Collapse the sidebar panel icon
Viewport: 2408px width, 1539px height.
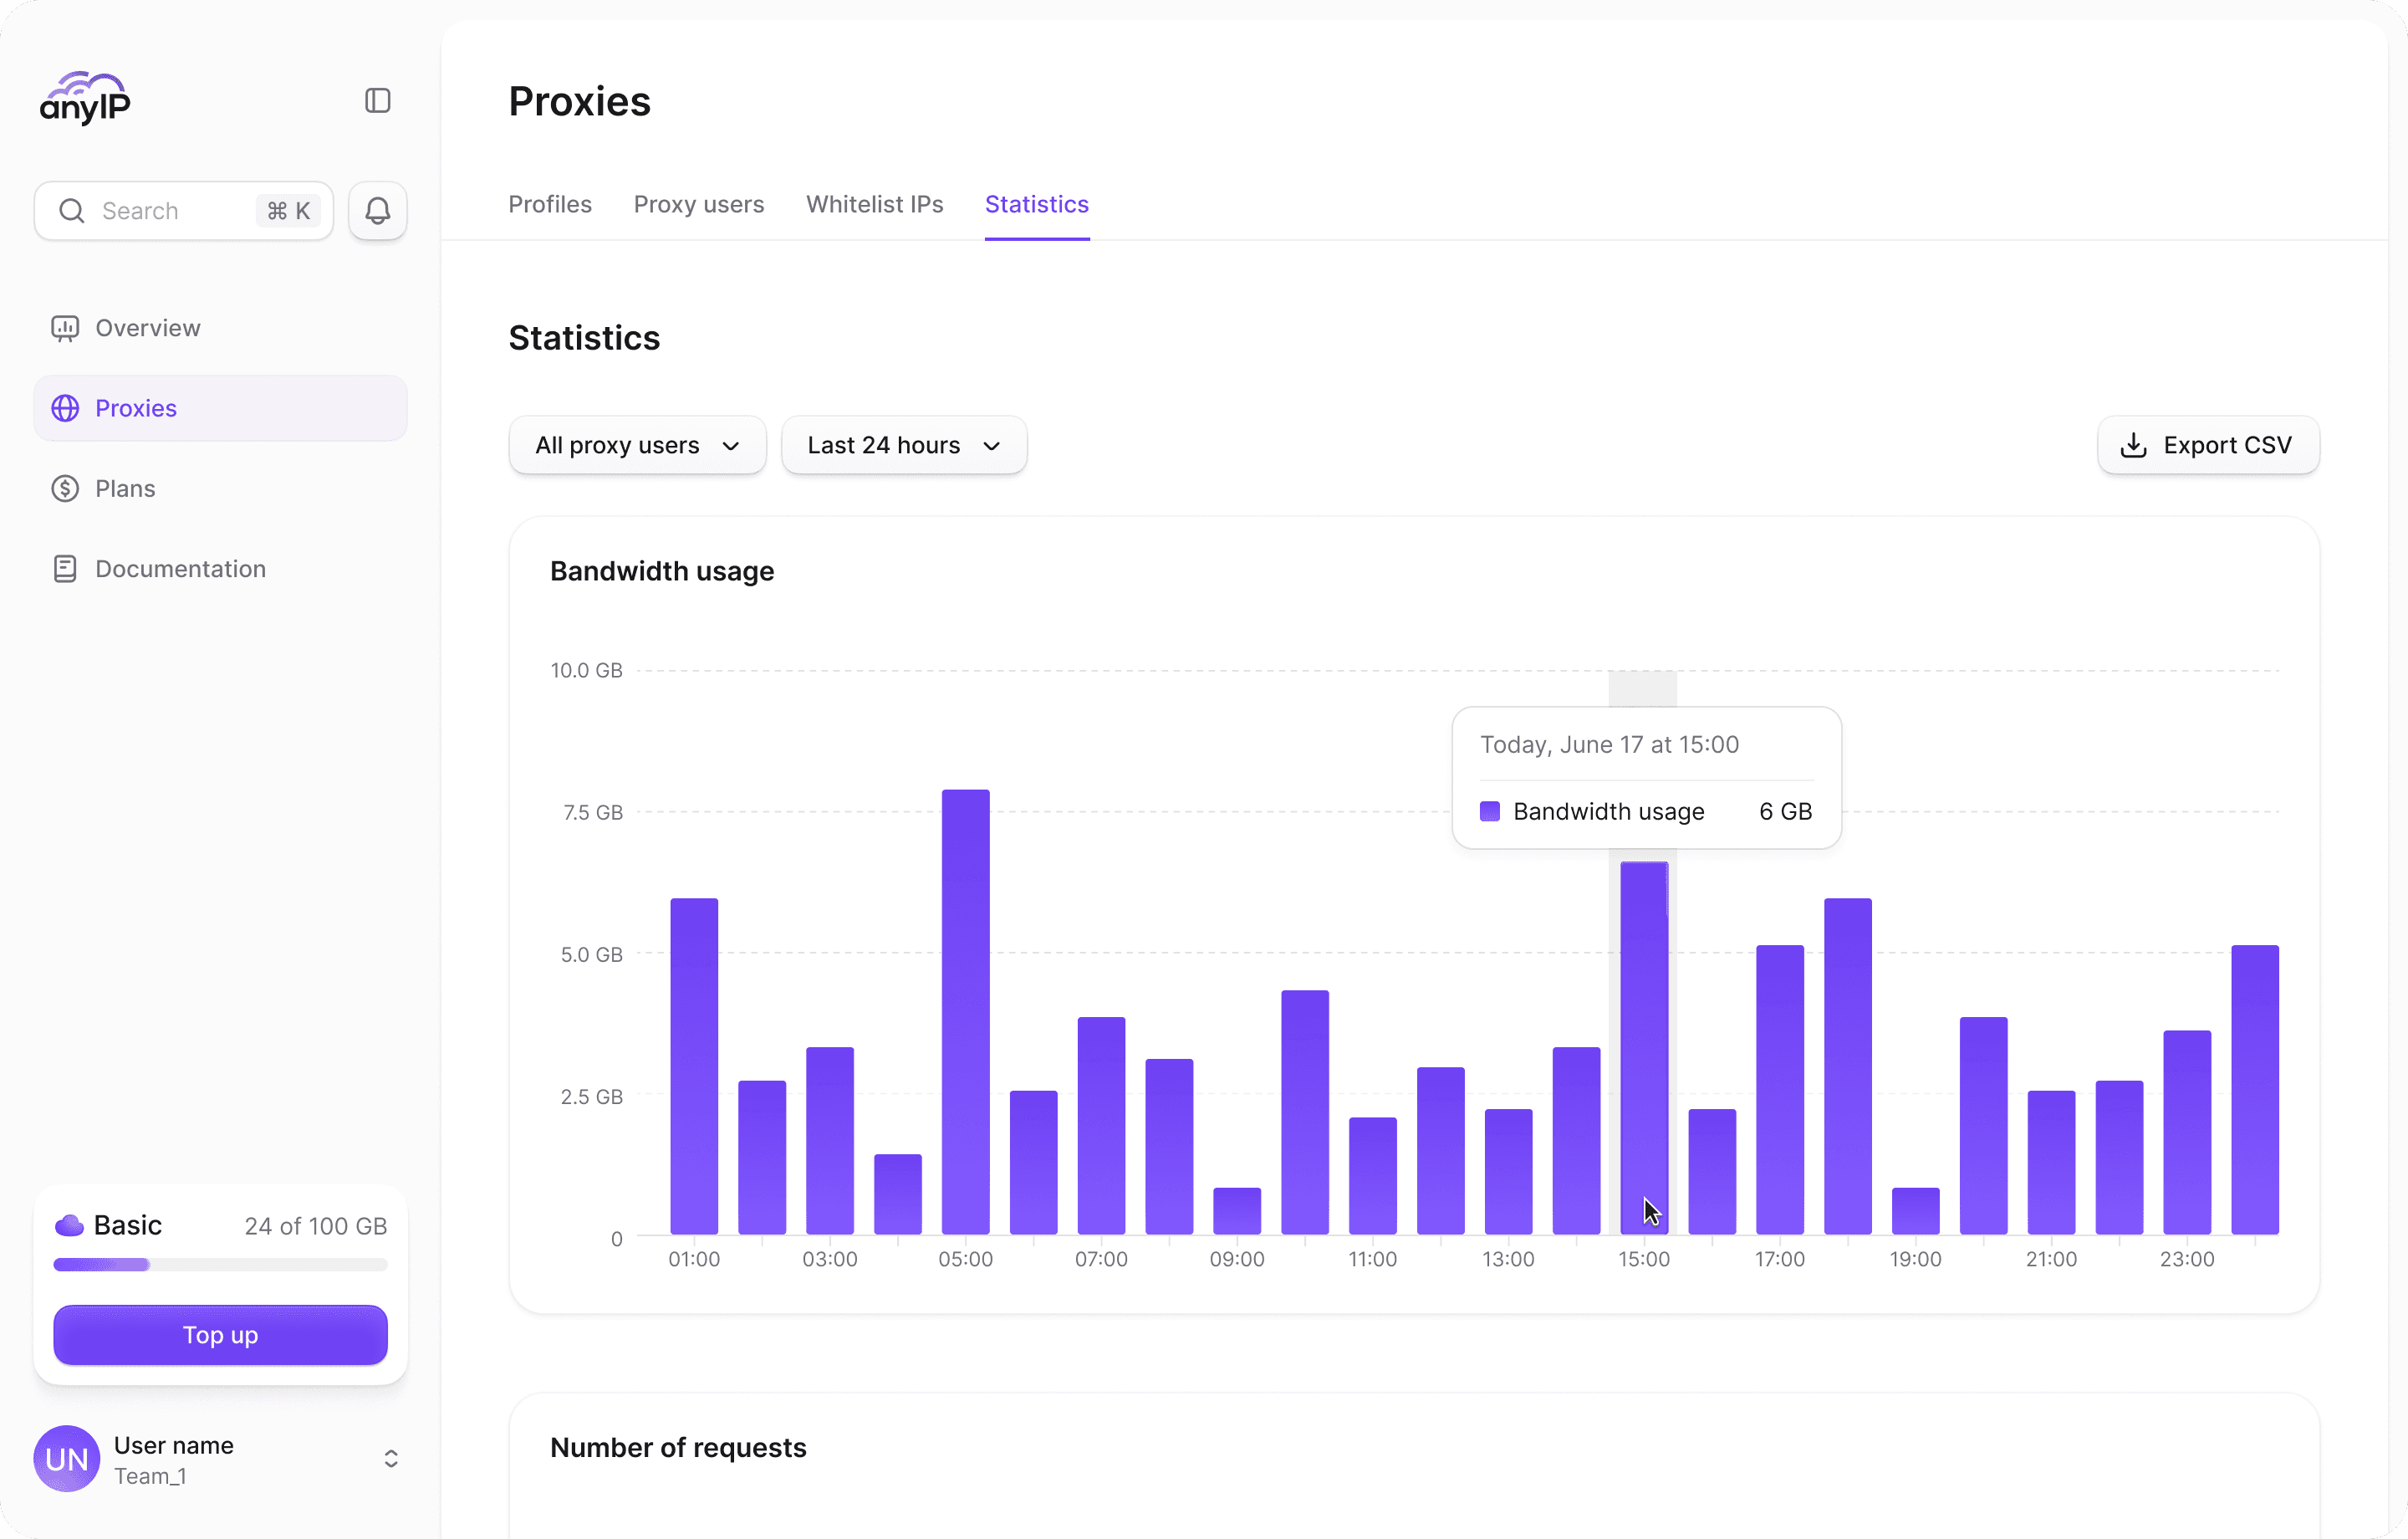point(377,101)
